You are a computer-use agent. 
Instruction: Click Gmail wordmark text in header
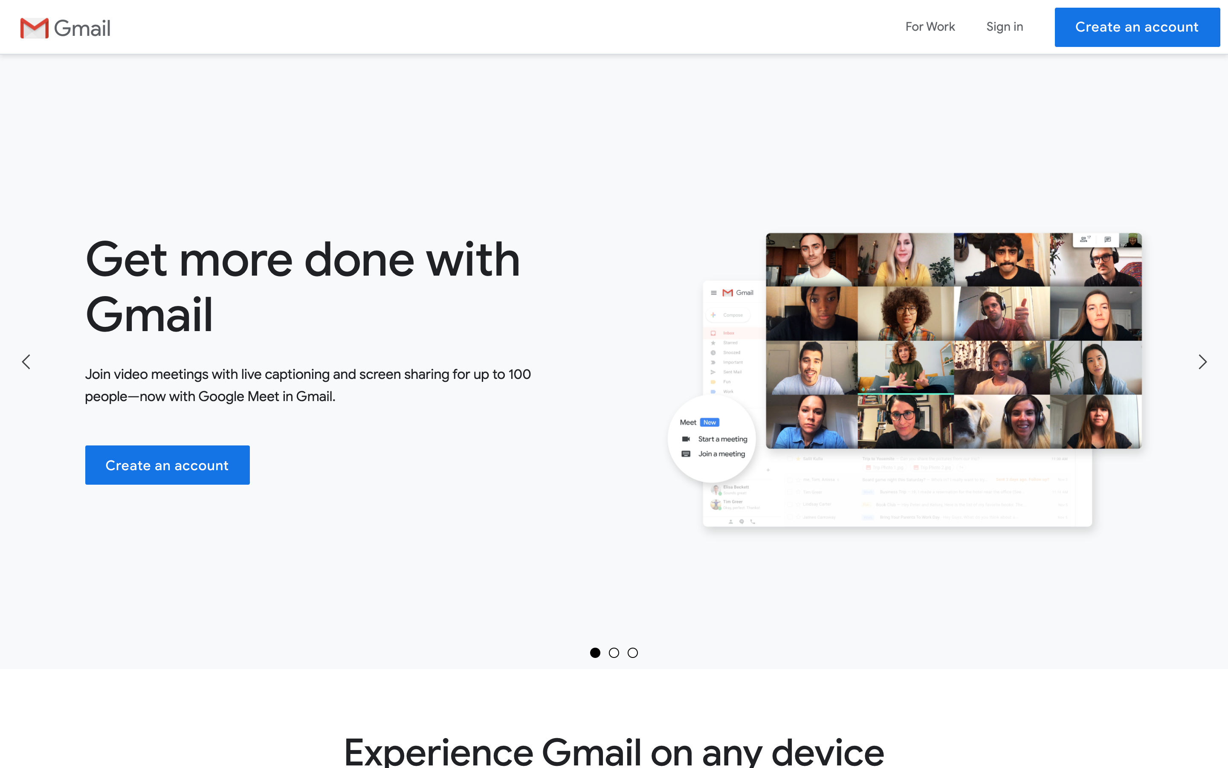[x=82, y=28]
